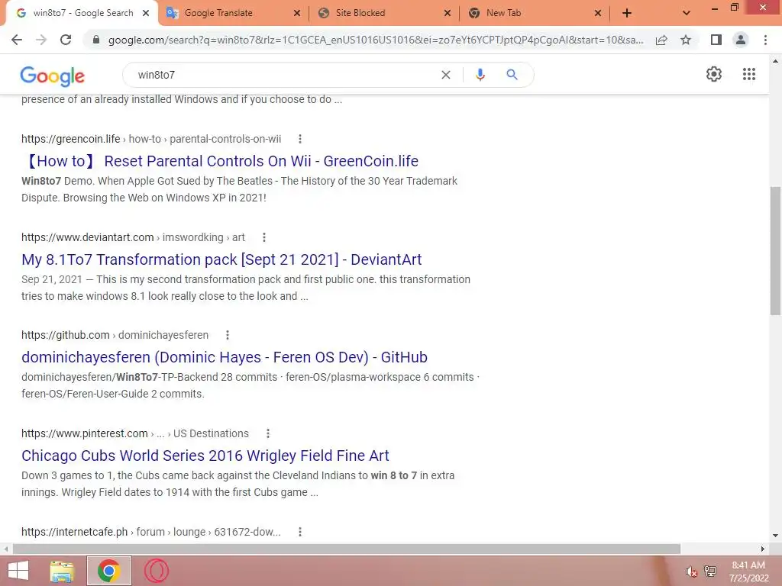
Task: Open Reset Parental Controls On Wii result
Action: coord(220,161)
